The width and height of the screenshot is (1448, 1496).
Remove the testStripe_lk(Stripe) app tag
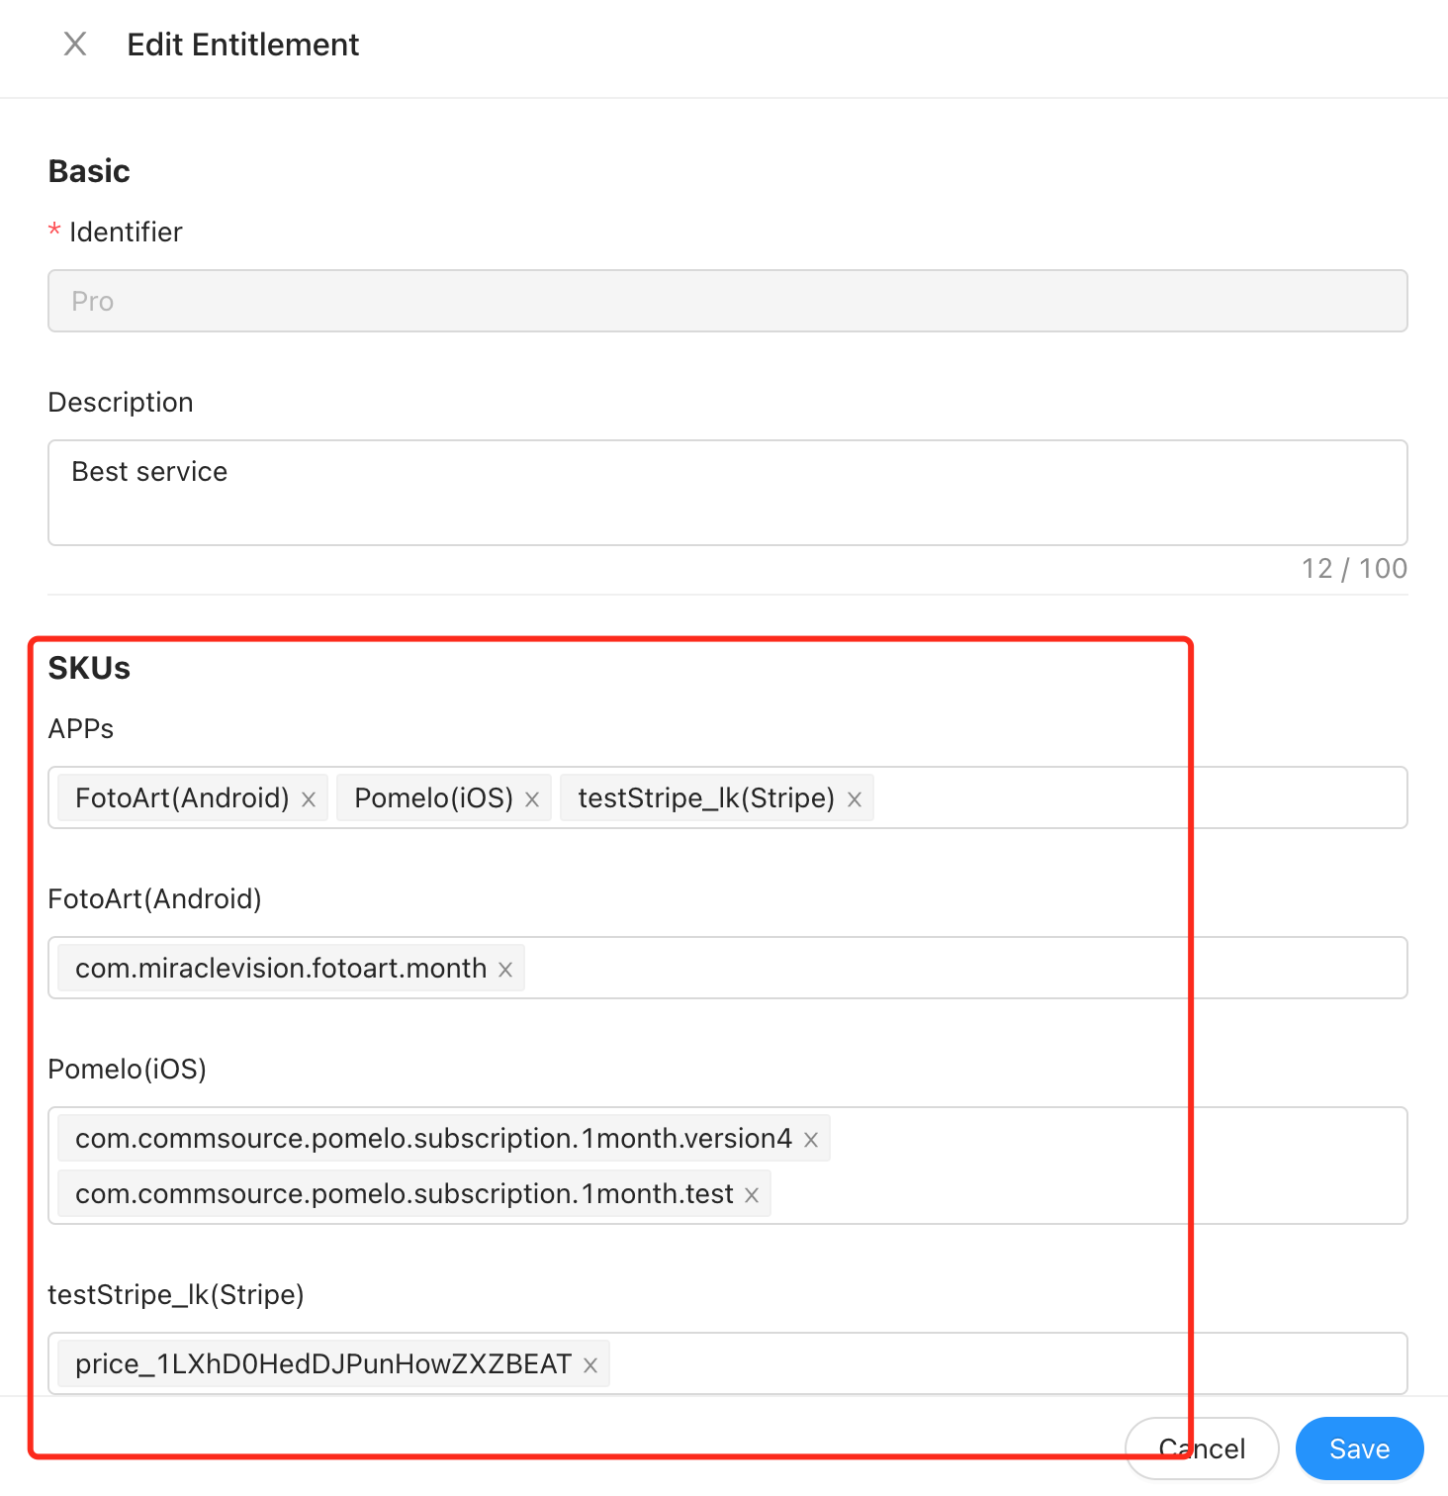coord(855,799)
